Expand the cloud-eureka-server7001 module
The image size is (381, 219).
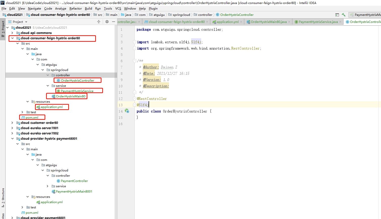[x=12, y=128]
